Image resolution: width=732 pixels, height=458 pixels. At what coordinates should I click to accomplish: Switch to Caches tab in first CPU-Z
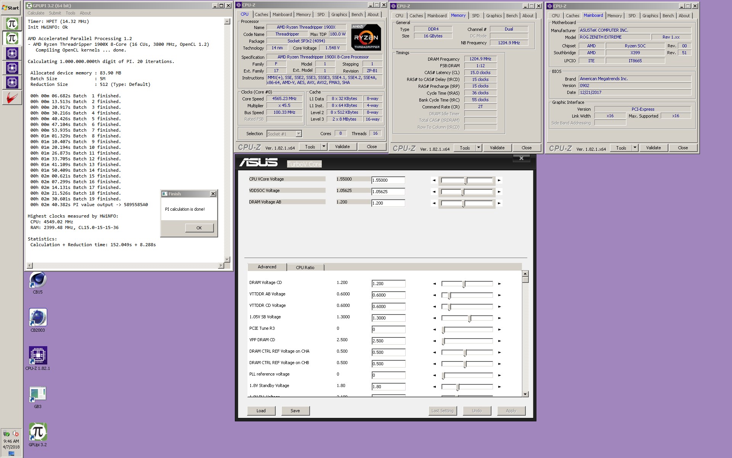(x=262, y=15)
